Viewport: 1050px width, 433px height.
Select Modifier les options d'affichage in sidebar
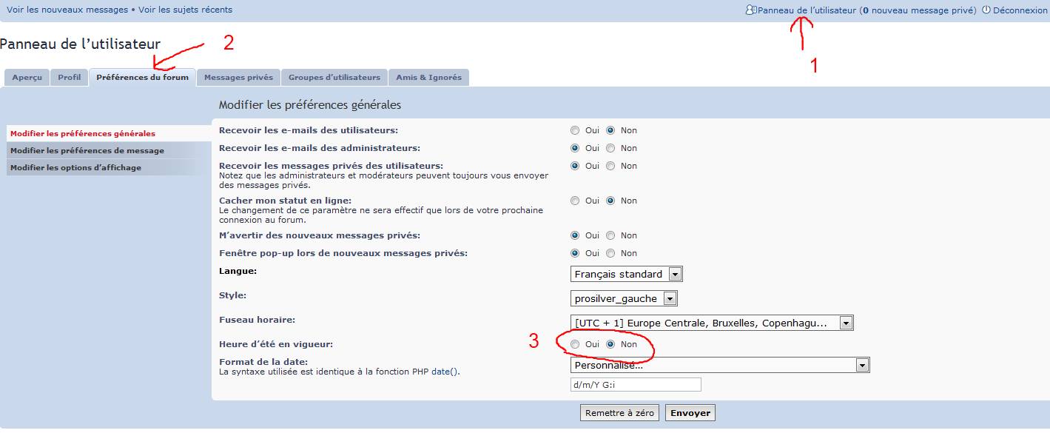coord(75,168)
